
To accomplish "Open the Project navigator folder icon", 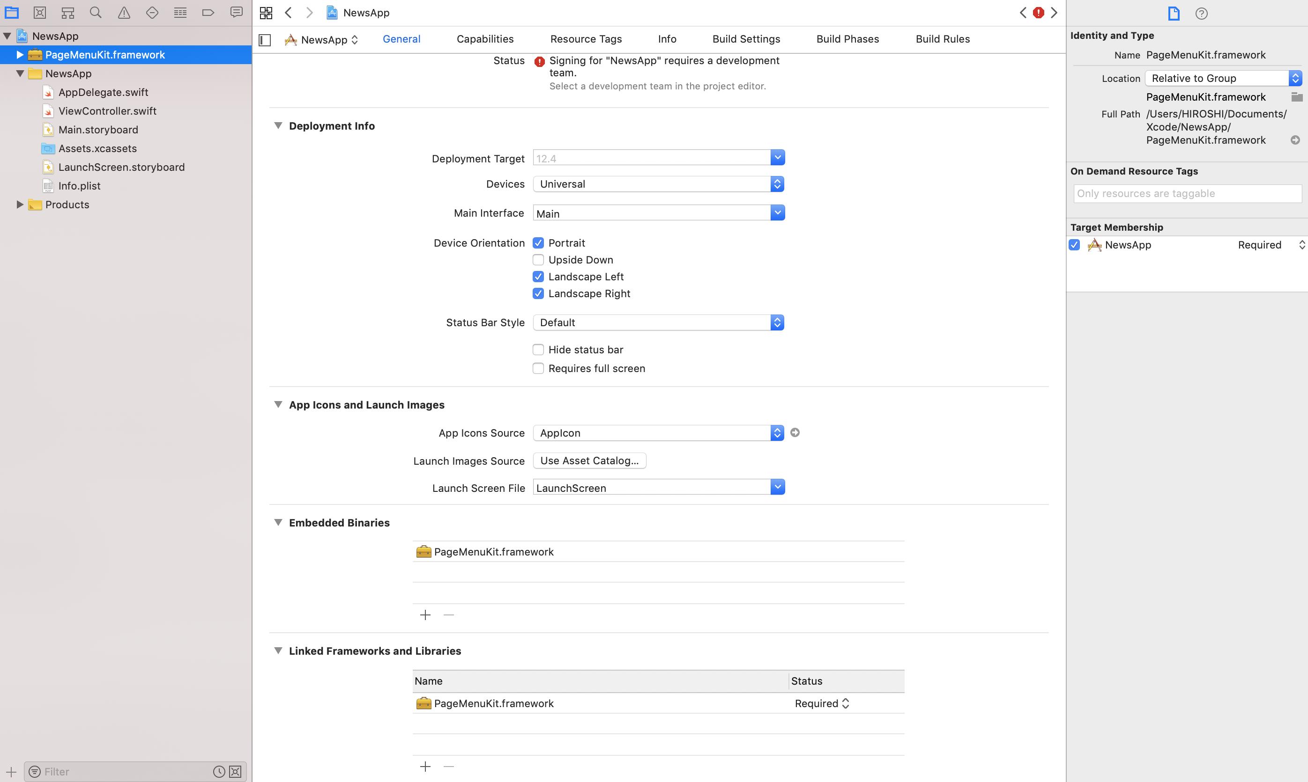I will click(x=12, y=13).
